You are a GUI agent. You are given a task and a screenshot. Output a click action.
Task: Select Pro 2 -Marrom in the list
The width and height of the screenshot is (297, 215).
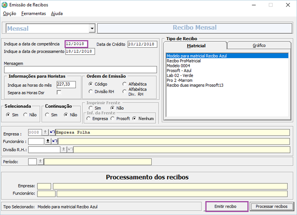coord(227,80)
